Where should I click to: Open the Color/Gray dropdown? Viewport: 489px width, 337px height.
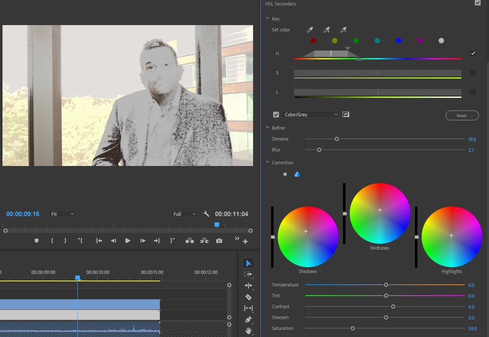pos(310,115)
